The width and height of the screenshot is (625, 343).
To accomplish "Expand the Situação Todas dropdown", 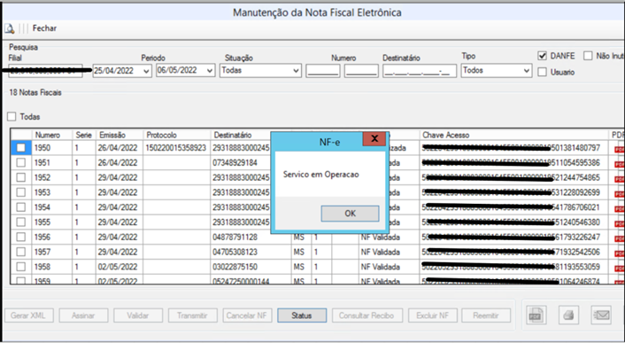I will pos(296,71).
